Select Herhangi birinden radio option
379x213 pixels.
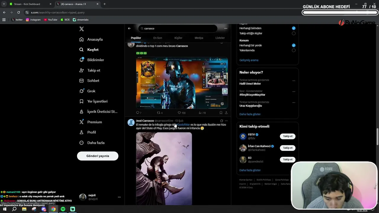[x=294, y=28]
